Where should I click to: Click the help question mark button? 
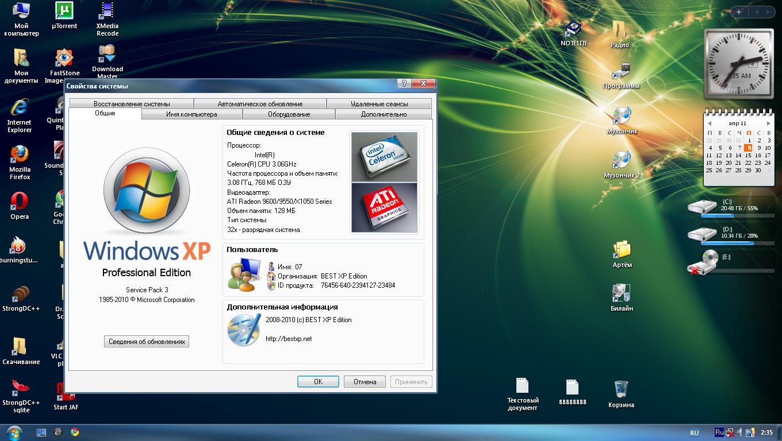[x=404, y=84]
